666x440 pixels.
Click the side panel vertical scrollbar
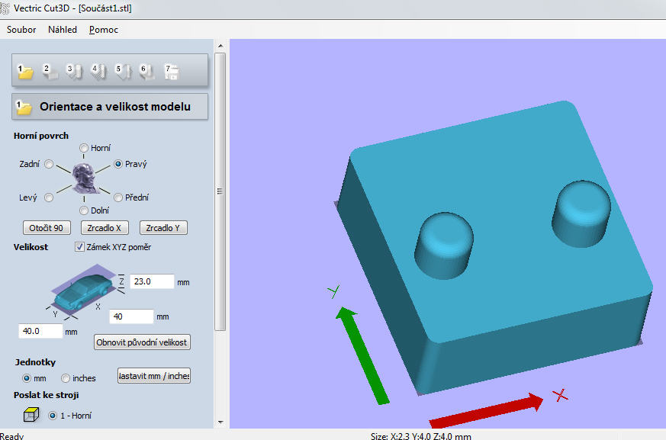point(220,191)
